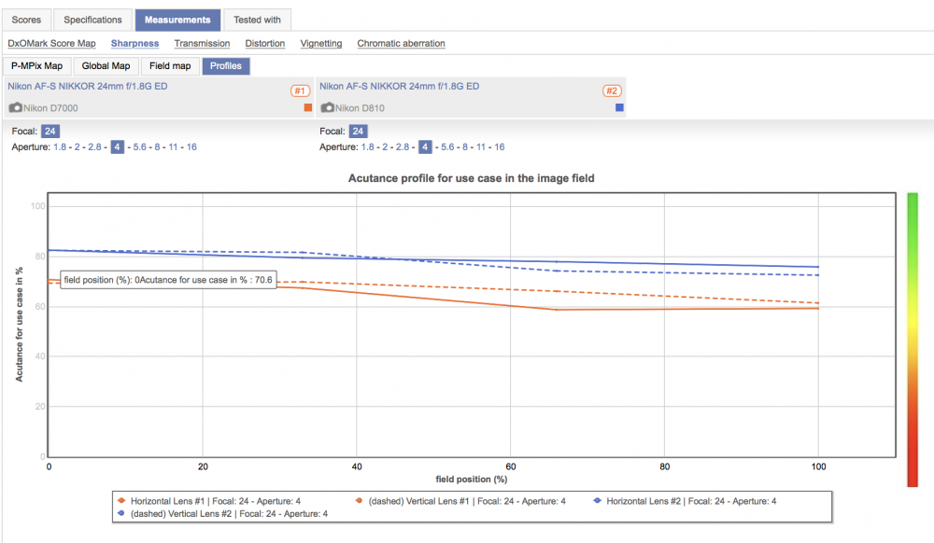The width and height of the screenshot is (934, 543).
Task: Go to DxOMark Score Map
Action: (x=51, y=44)
